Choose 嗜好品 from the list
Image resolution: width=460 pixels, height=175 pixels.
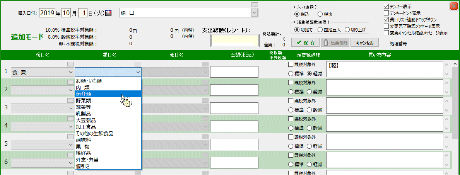[x=108, y=153]
